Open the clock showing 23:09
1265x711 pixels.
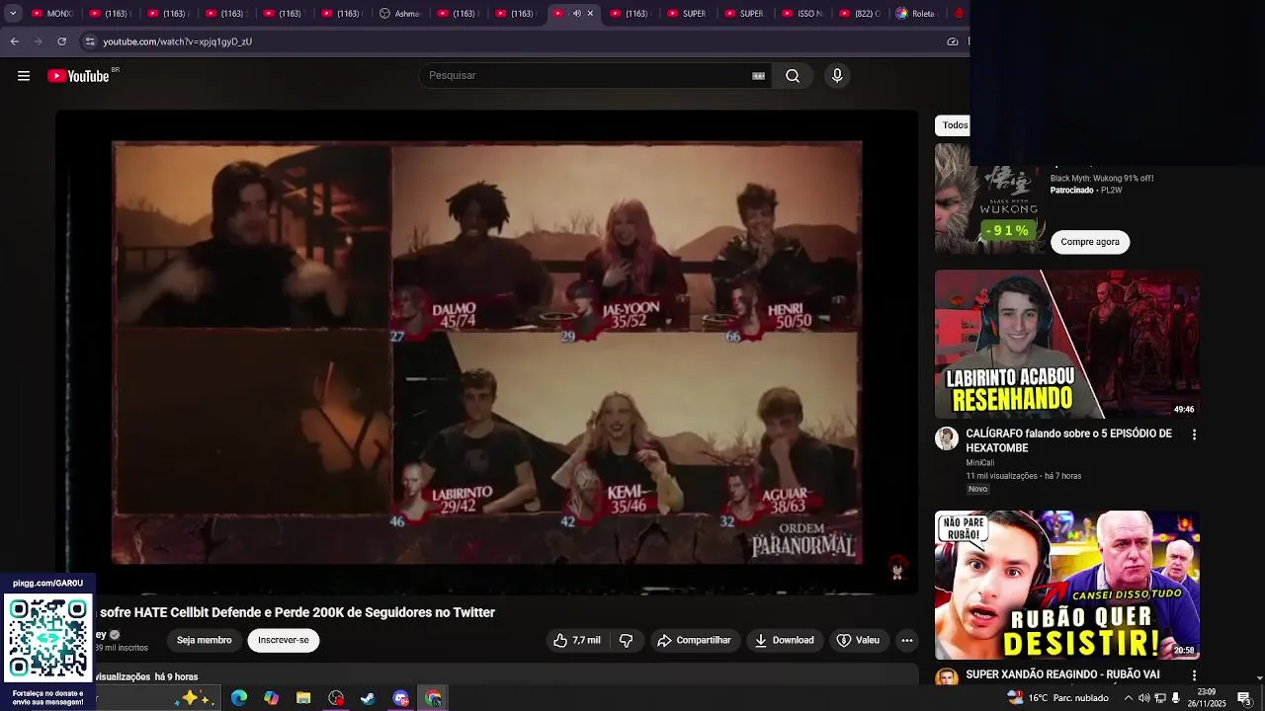coord(1207,697)
